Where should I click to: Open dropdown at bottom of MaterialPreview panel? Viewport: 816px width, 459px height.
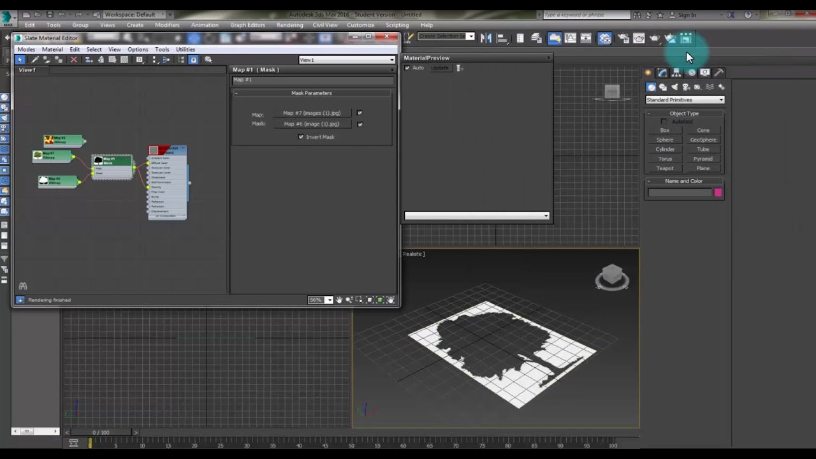[476, 215]
